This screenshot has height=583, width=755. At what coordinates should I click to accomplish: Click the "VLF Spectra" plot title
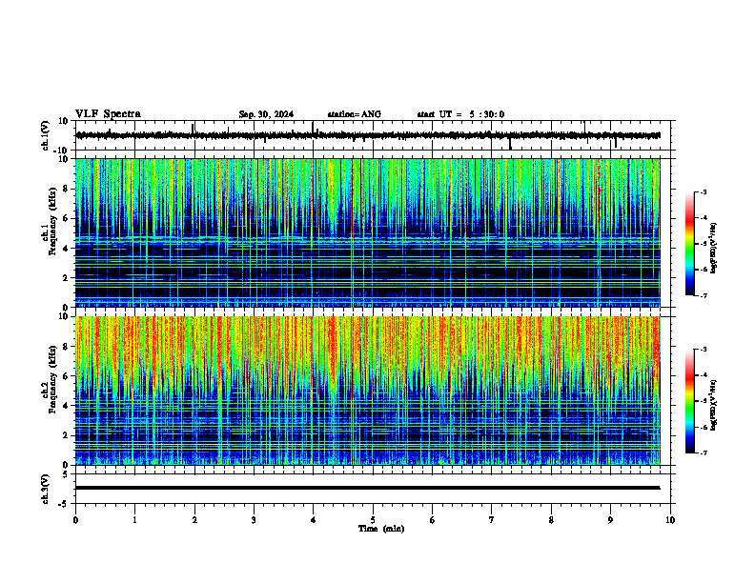[x=108, y=113]
